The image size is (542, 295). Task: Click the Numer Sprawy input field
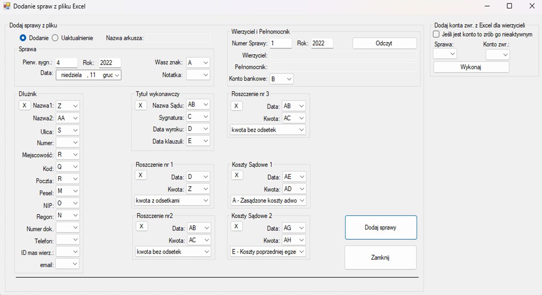280,43
